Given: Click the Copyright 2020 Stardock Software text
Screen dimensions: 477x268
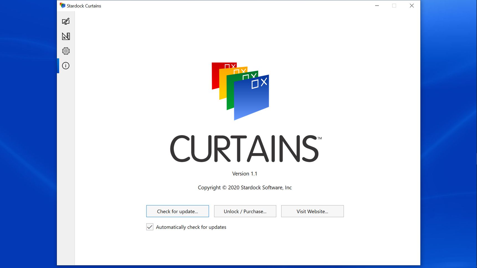Looking at the screenshot, I should tap(245, 187).
